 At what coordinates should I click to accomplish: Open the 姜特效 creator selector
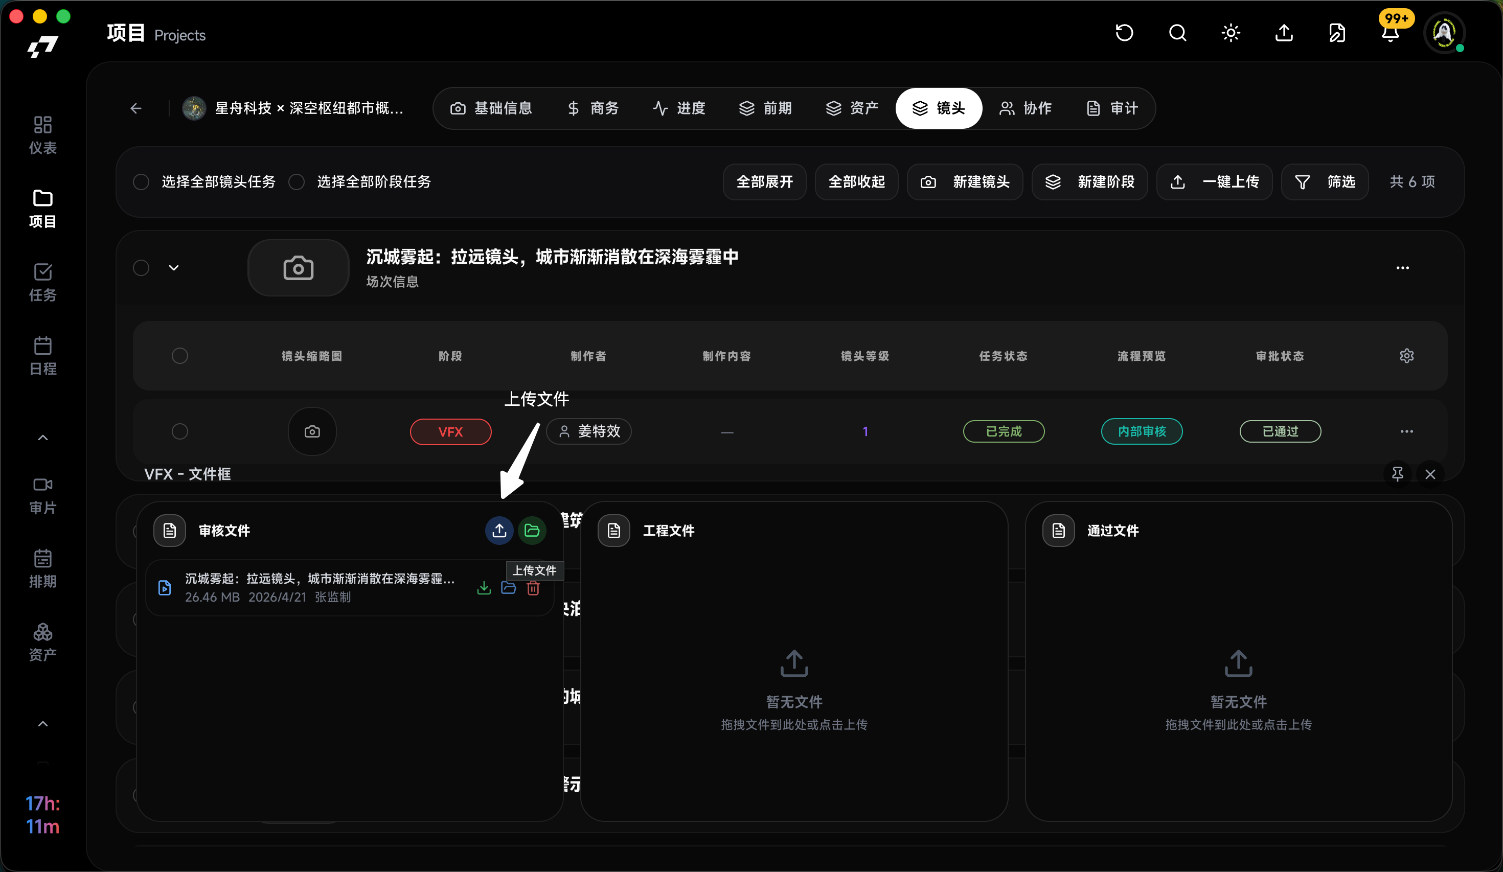tap(589, 431)
